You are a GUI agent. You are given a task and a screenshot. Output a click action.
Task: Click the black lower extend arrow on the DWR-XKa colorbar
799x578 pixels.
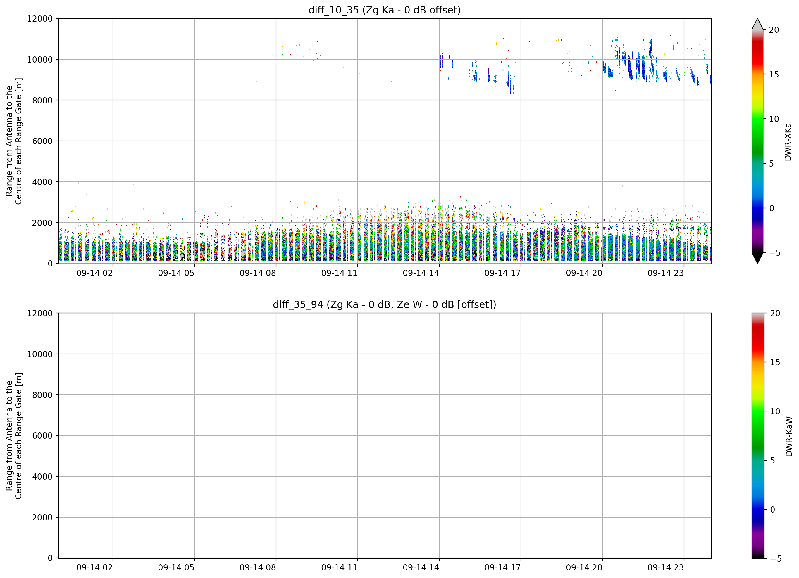pos(757,258)
